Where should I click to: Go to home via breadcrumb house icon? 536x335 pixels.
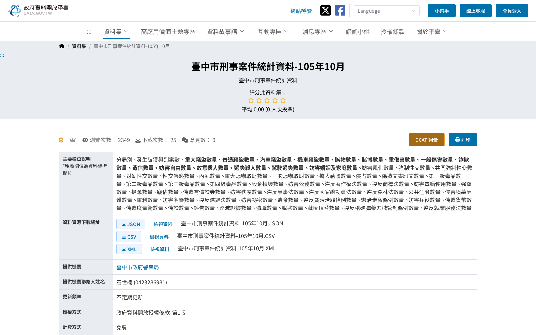62,46
